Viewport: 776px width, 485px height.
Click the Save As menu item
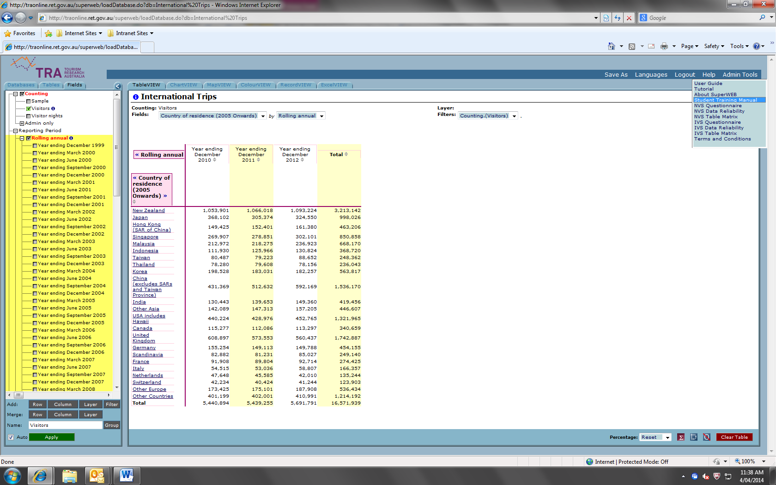click(x=616, y=74)
